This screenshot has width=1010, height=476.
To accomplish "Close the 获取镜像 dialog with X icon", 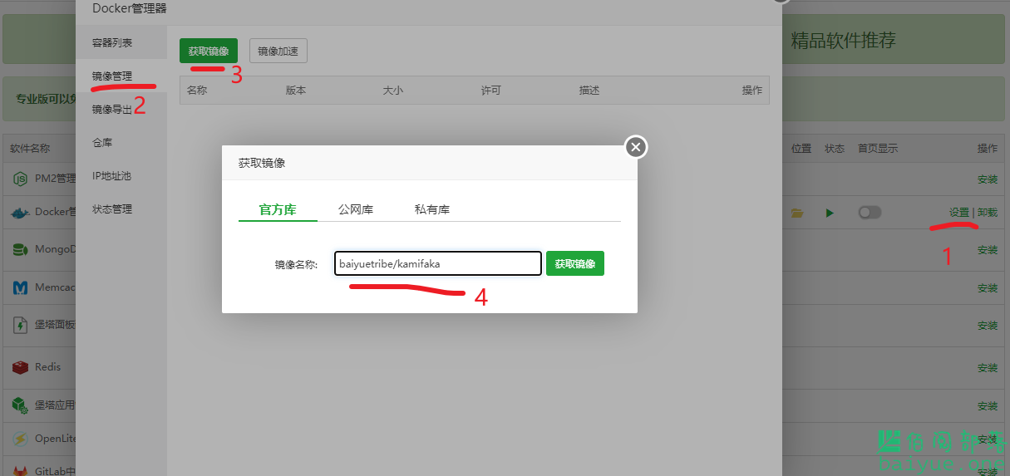I will (x=636, y=147).
